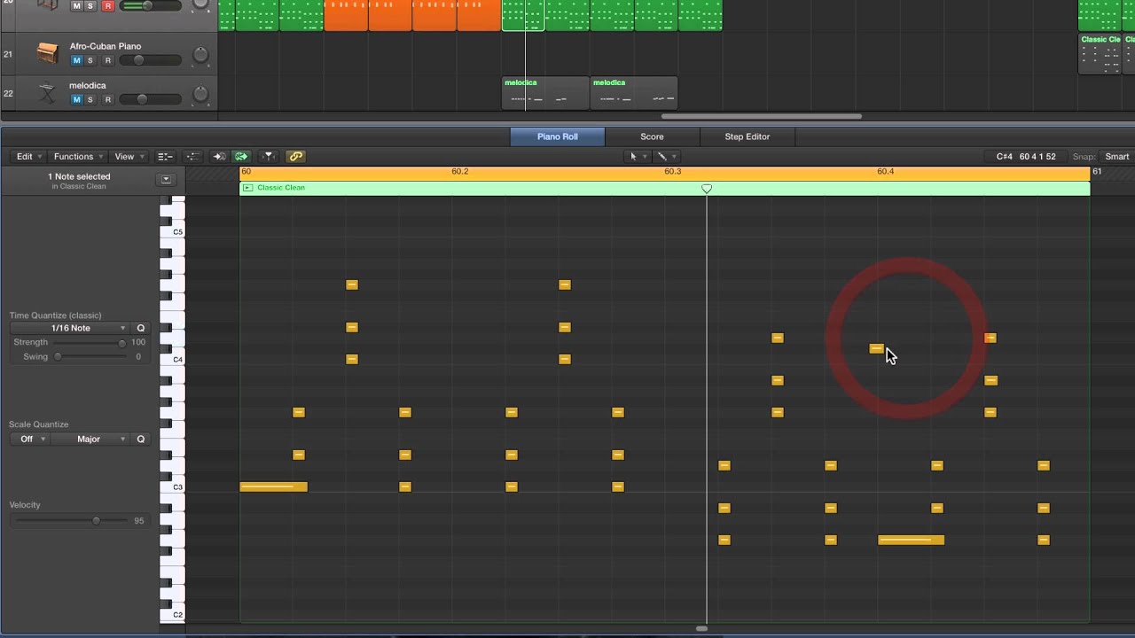Click the C5 key on piano keyboard
This screenshot has width=1135, height=638.
(x=174, y=231)
